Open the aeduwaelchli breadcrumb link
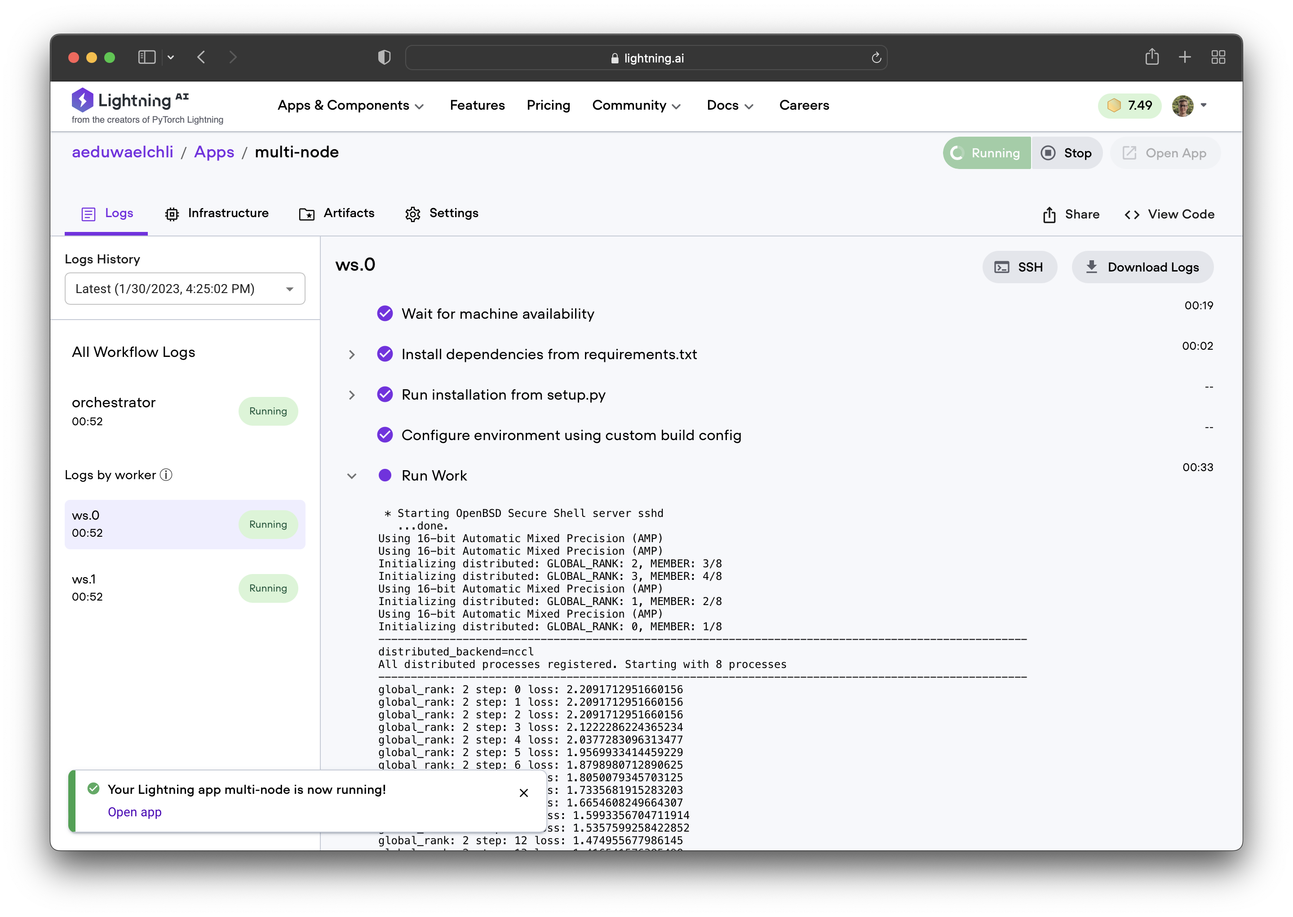The image size is (1293, 917). (123, 152)
